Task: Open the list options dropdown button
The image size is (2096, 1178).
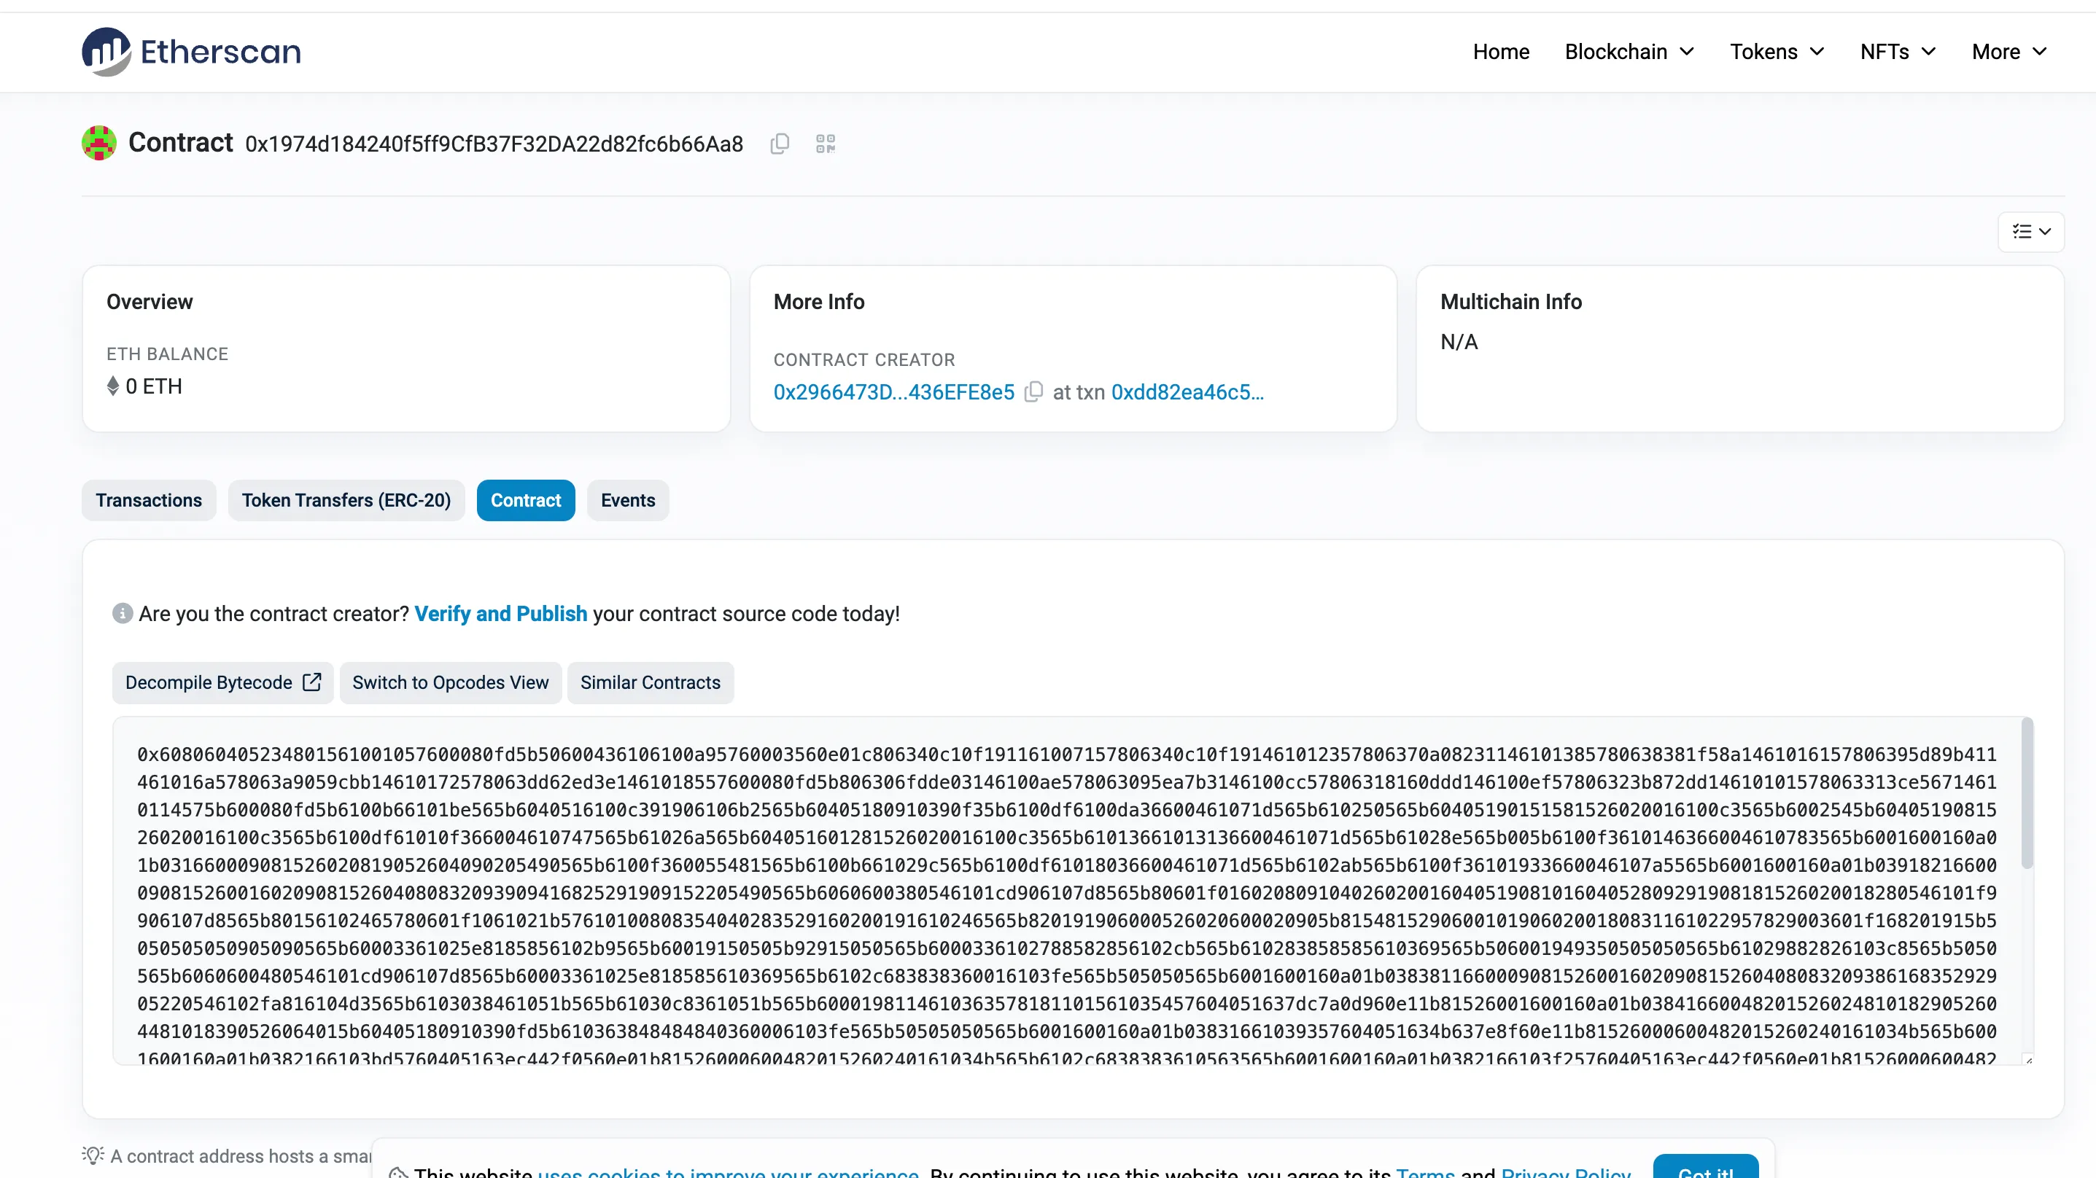Action: [2031, 232]
